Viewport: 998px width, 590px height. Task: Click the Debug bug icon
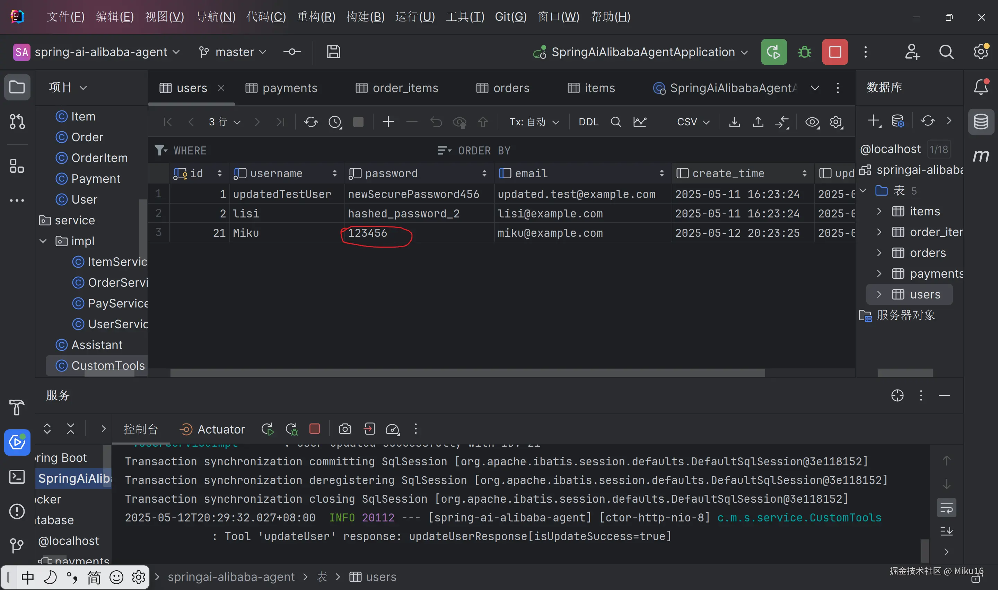tap(804, 52)
